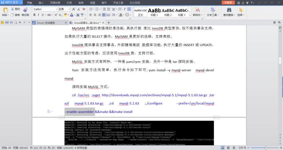The width and height of the screenshot is (283, 150).
Task: Click the vertical scrollbar thumb
Action: (280, 61)
